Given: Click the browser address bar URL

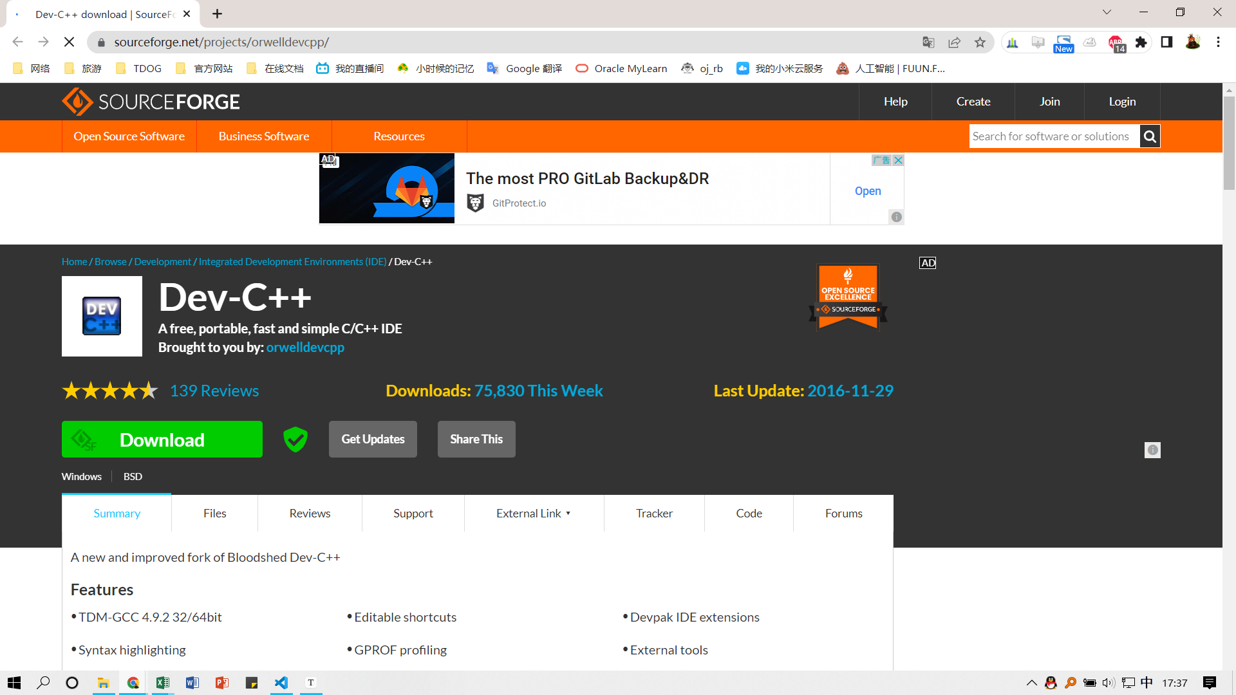Looking at the screenshot, I should click(x=221, y=42).
